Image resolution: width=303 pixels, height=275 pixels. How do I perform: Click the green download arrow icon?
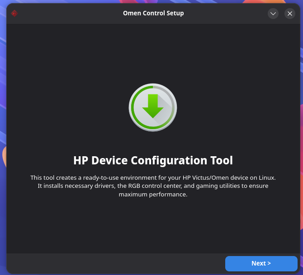[x=153, y=107]
